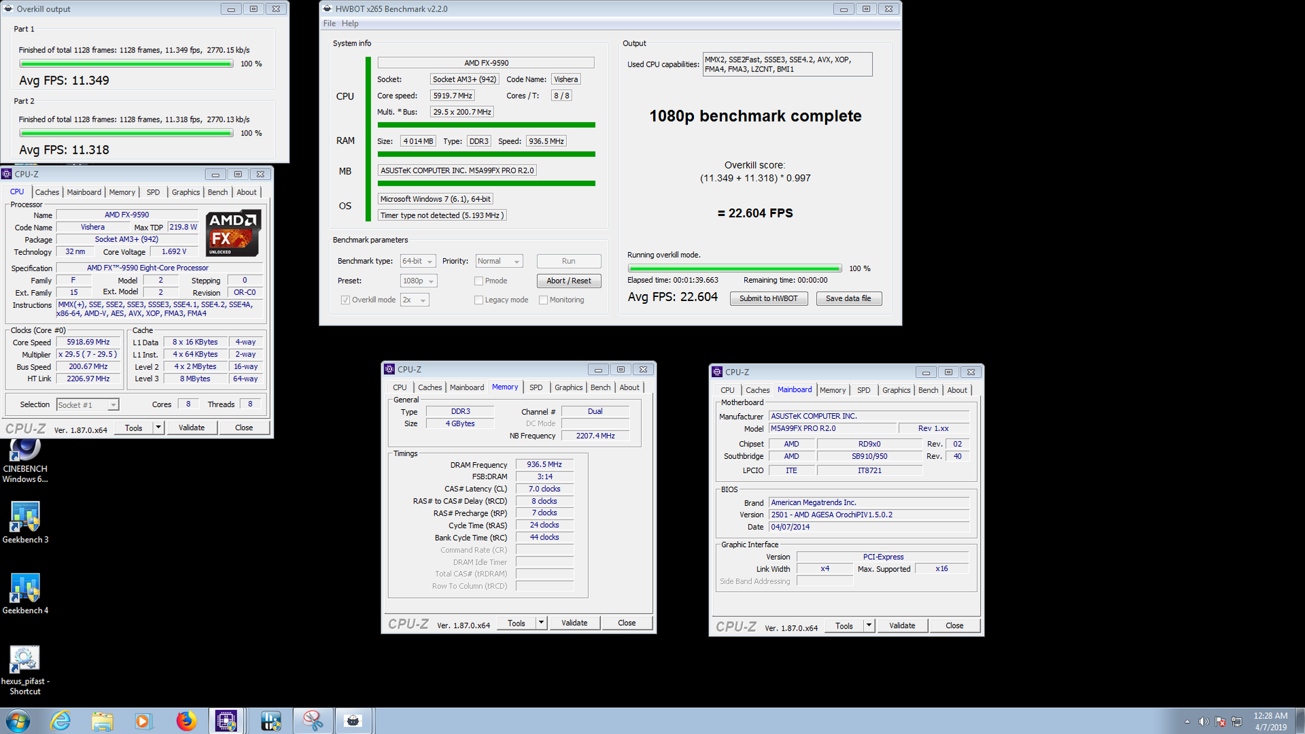This screenshot has height=734, width=1305.
Task: Expand Tools arrow in CPU-Z CPU window
Action: [158, 427]
